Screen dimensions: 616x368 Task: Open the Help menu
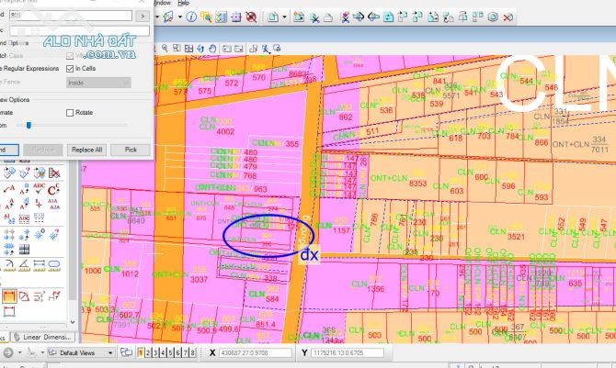(183, 4)
